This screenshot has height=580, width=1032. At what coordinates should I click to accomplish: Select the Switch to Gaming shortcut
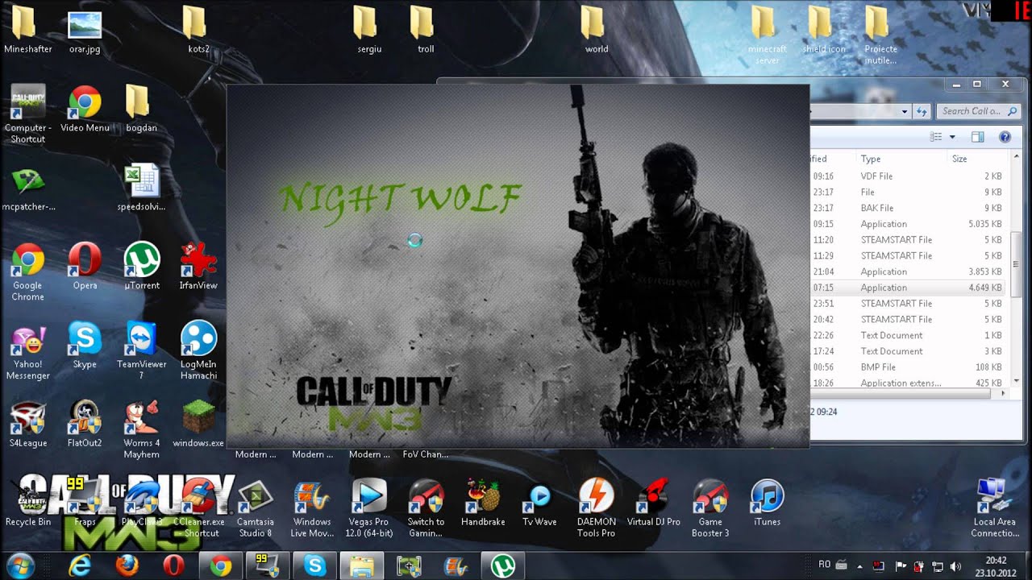(x=426, y=508)
